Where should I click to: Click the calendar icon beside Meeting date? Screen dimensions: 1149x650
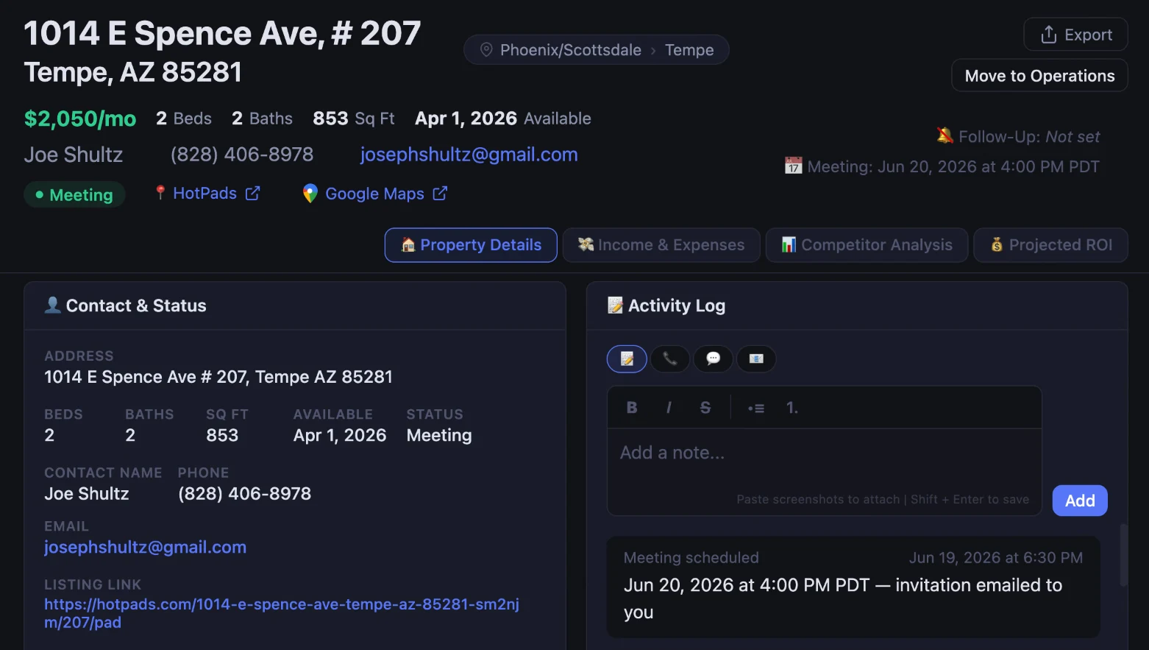pyautogui.click(x=793, y=166)
